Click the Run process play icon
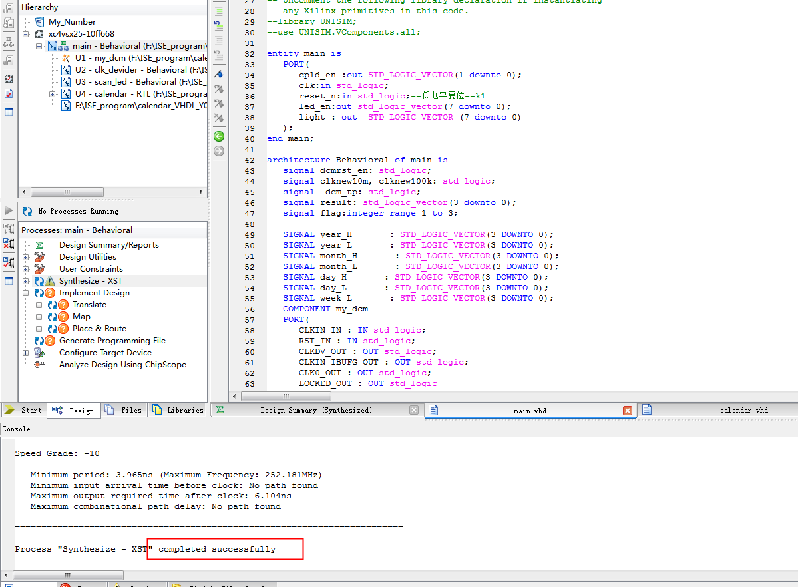This screenshot has width=798, height=587. click(x=9, y=211)
